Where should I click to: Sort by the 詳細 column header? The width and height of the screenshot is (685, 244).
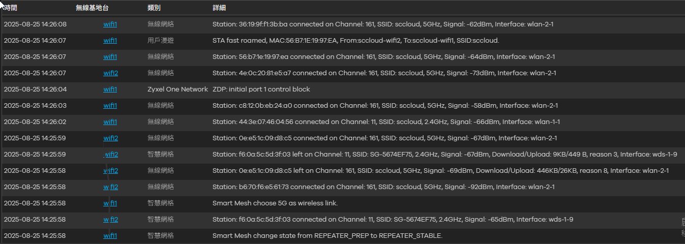click(x=219, y=8)
